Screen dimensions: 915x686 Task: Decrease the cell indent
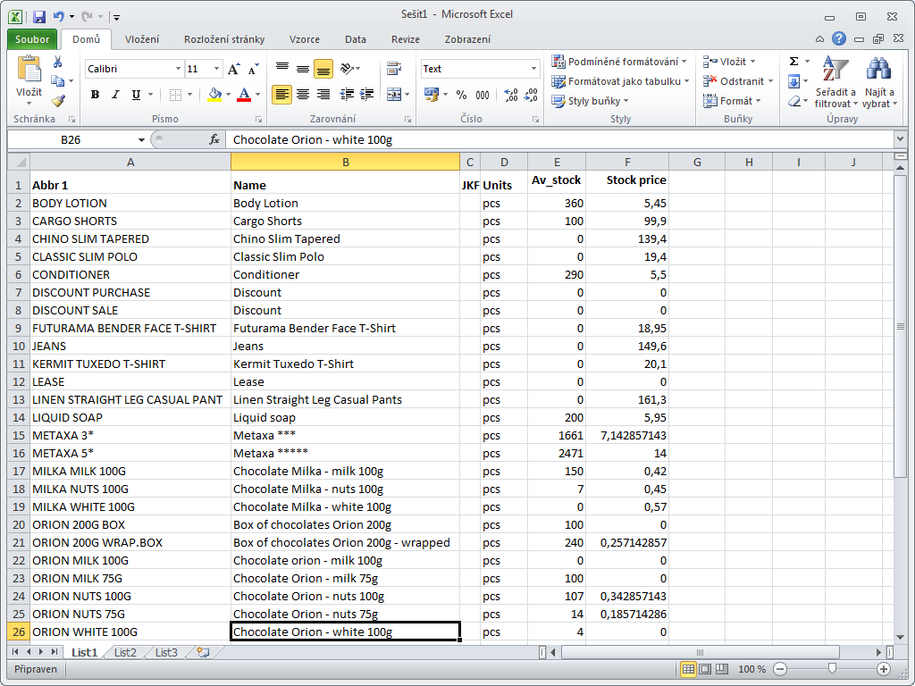point(347,95)
